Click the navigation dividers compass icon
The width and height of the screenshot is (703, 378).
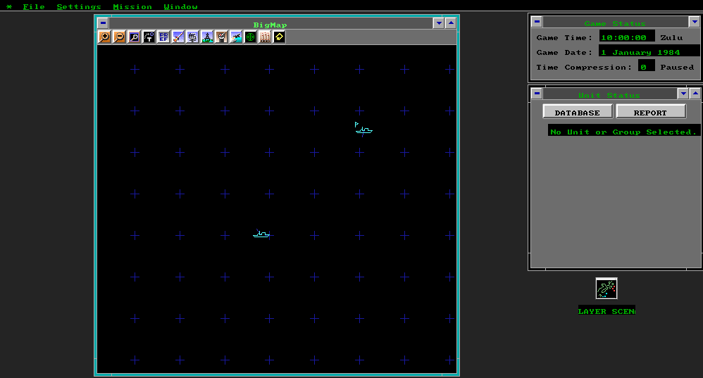coord(207,37)
